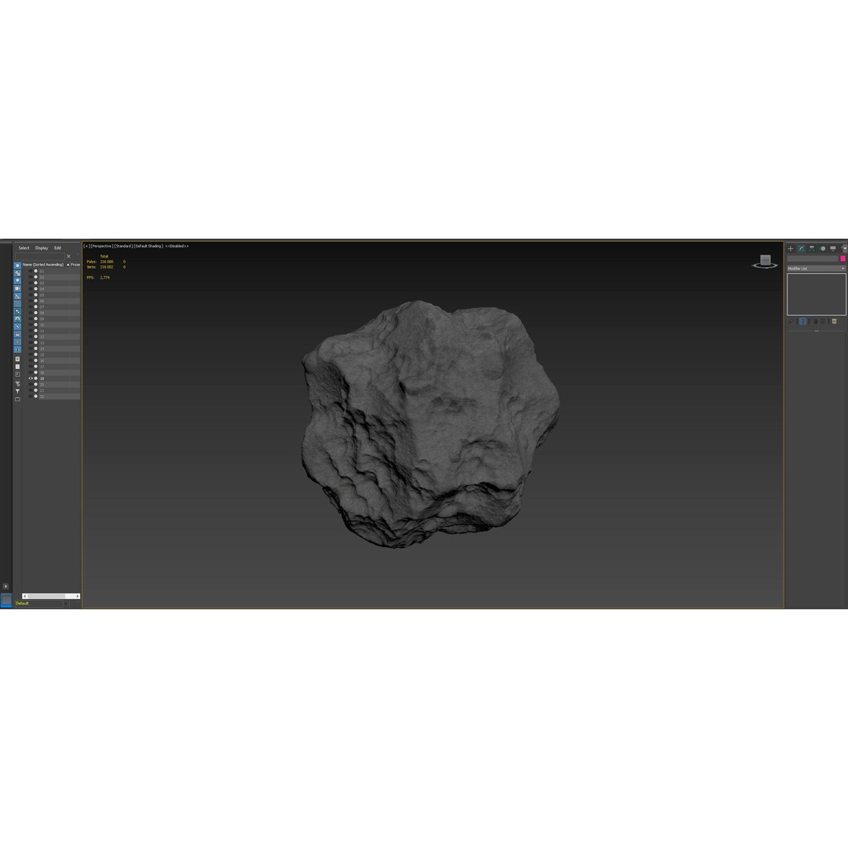This screenshot has height=848, width=848.
Task: Open the Select menu in Scene Explorer
Action: tap(24, 248)
